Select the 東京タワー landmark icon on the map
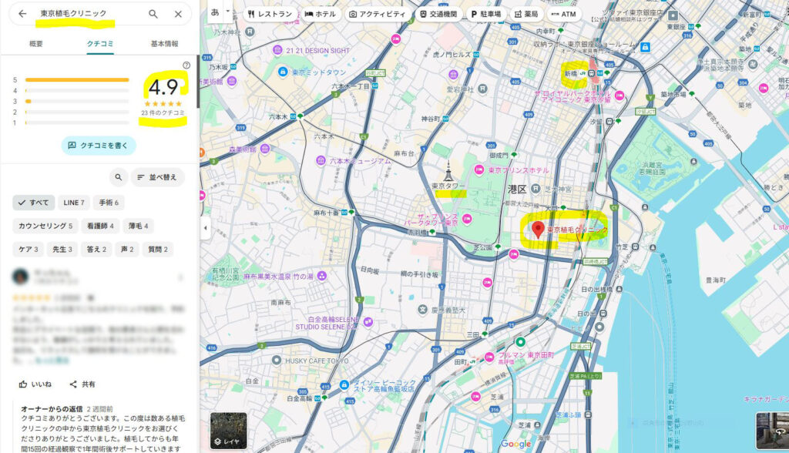Screen dimensions: 789x453 (x=448, y=171)
